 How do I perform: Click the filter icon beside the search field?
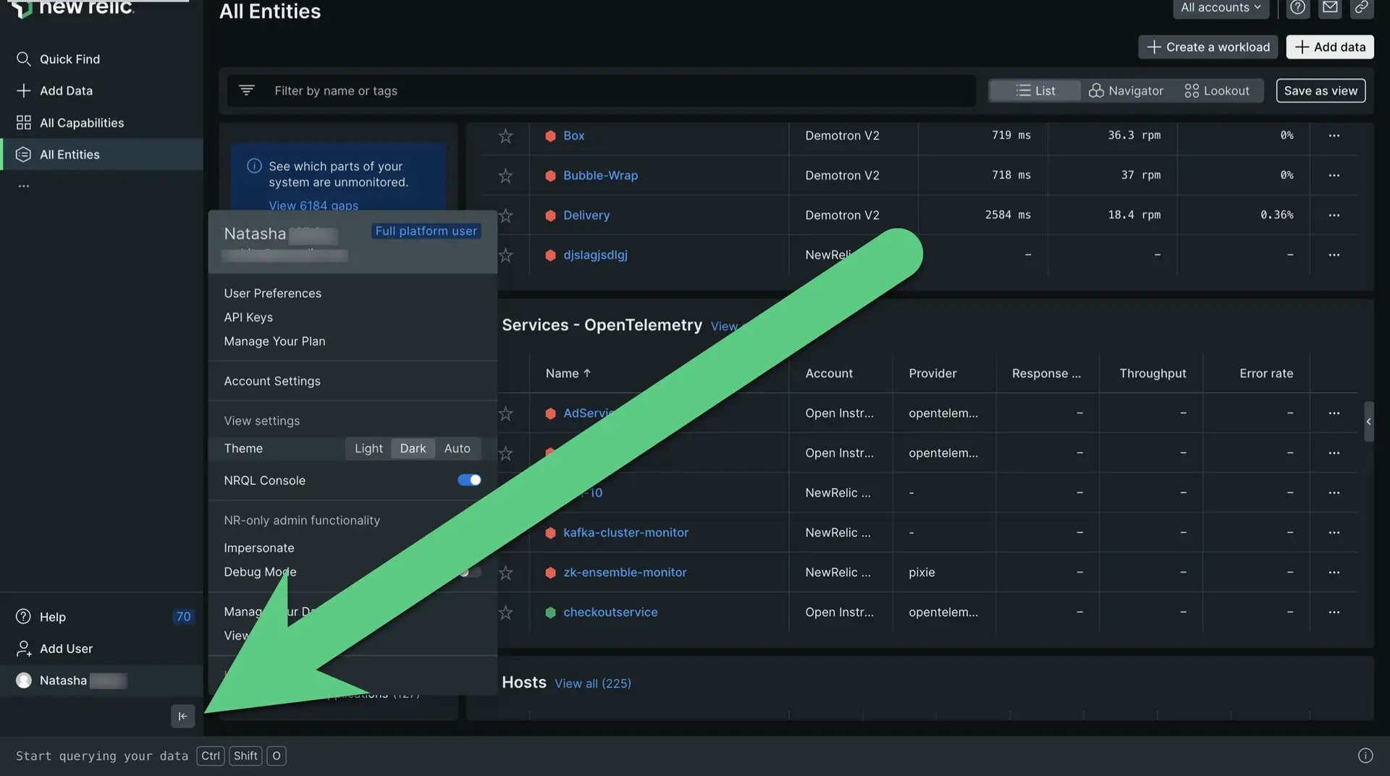pos(246,90)
